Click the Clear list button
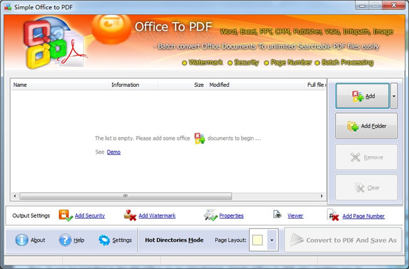The width and height of the screenshot is (409, 269). (x=366, y=188)
